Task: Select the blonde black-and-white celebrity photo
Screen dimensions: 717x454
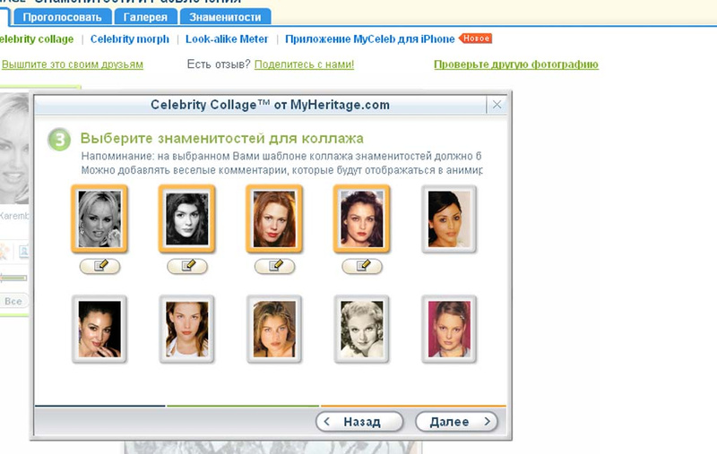Action: pos(99,218)
